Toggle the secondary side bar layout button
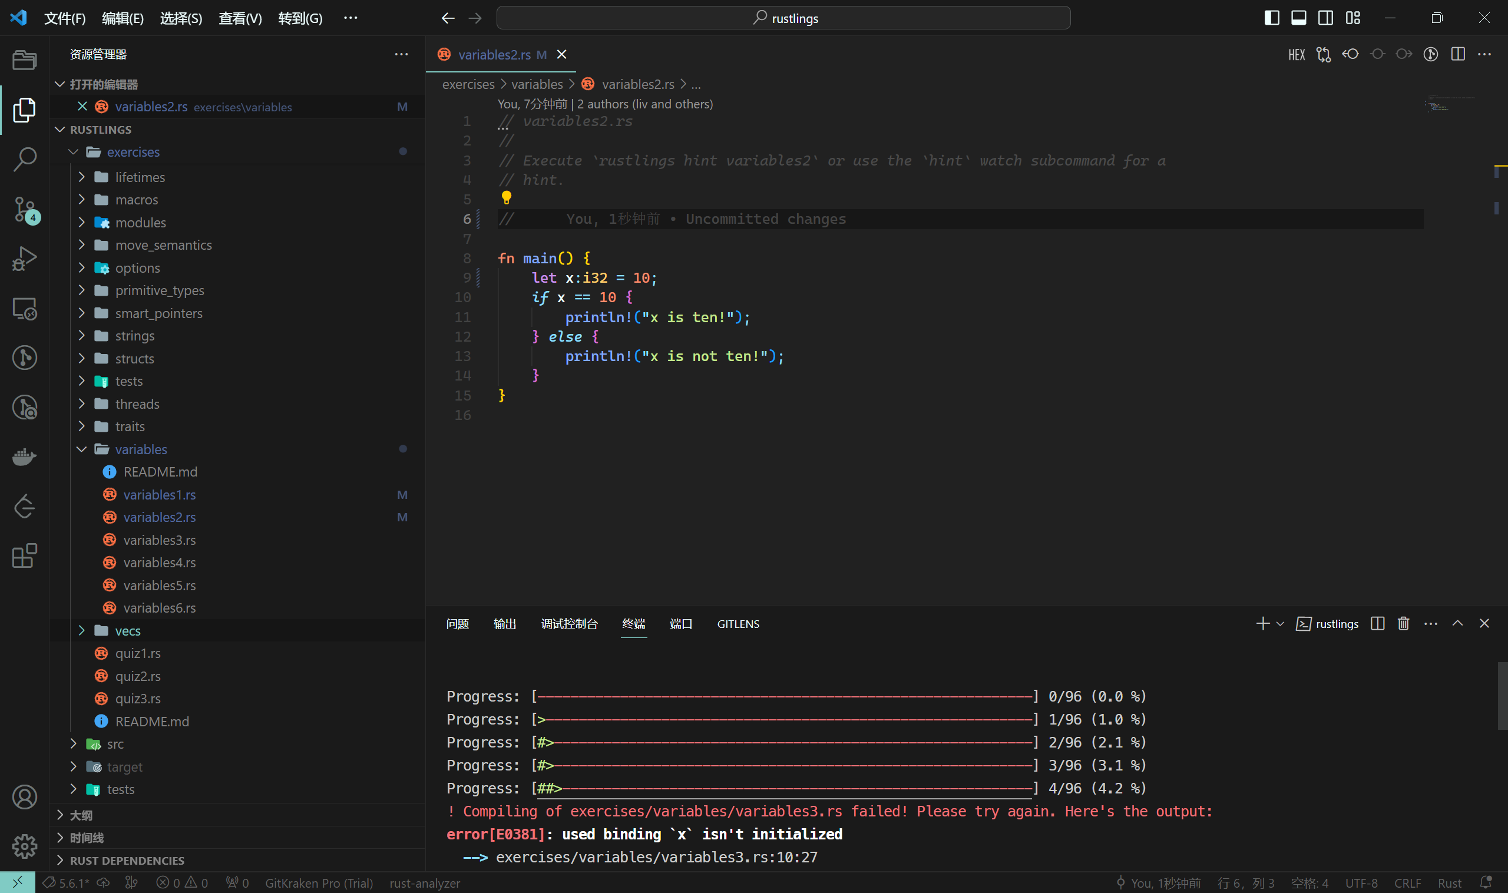The width and height of the screenshot is (1508, 893). point(1325,18)
